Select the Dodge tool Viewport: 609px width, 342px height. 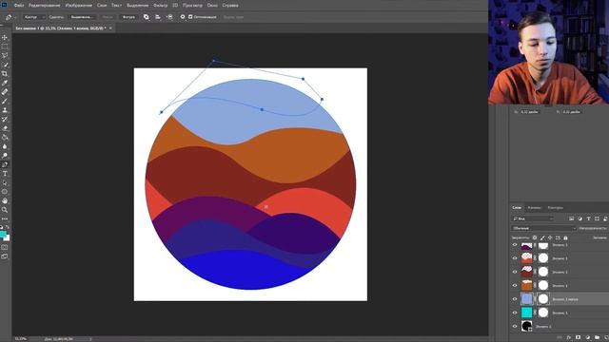pyautogui.click(x=5, y=156)
